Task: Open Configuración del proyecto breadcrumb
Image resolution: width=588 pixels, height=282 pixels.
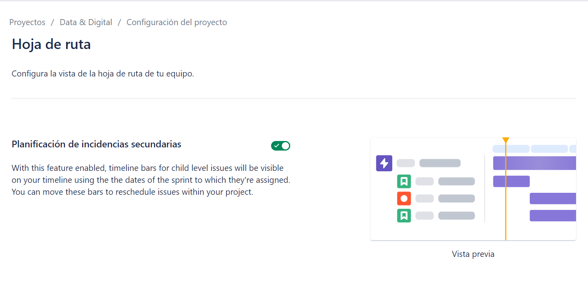Action: (x=177, y=22)
